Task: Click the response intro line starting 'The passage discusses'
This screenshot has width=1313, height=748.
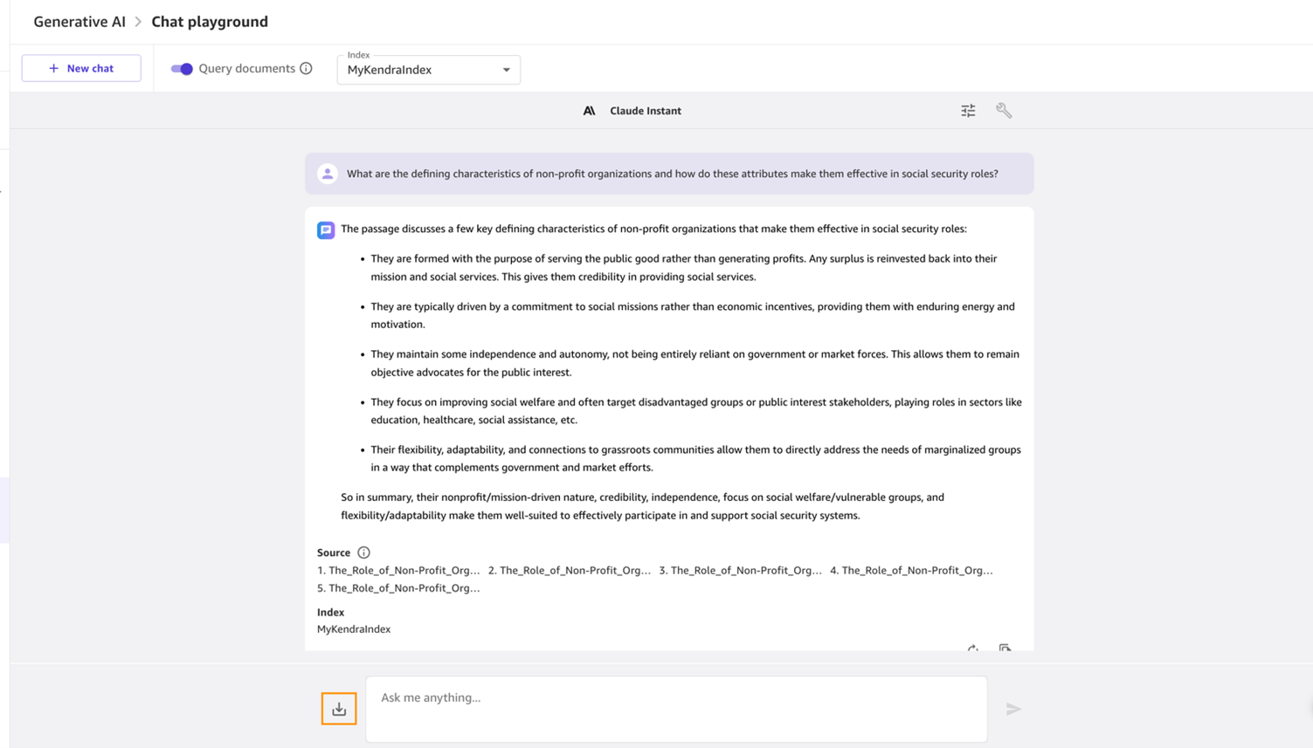Action: [x=653, y=229]
